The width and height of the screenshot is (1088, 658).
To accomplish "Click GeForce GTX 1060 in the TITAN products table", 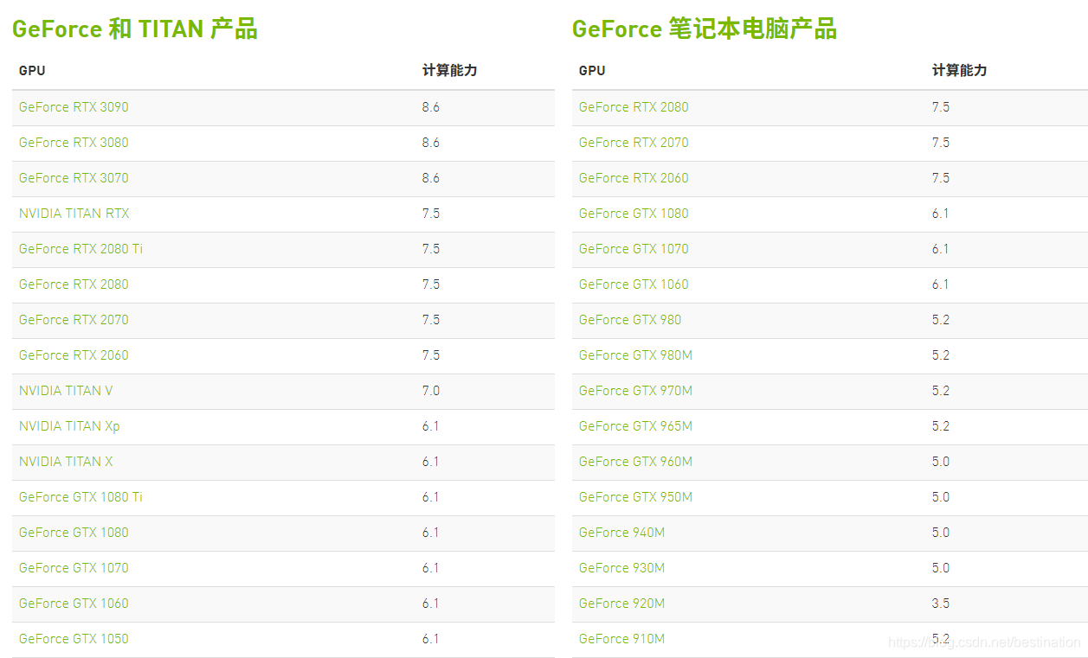I will (x=74, y=604).
